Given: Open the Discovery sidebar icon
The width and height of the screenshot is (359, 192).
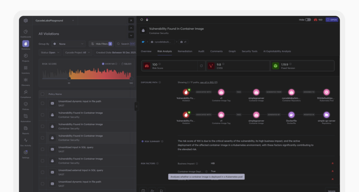Looking at the screenshot, I should [x=26, y=80].
